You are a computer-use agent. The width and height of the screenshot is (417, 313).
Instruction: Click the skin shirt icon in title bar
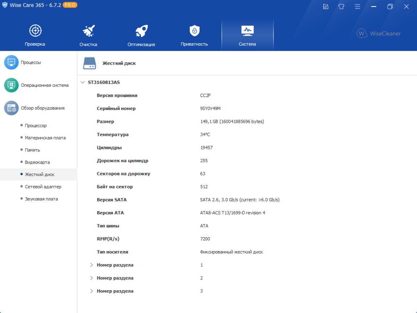pos(341,7)
